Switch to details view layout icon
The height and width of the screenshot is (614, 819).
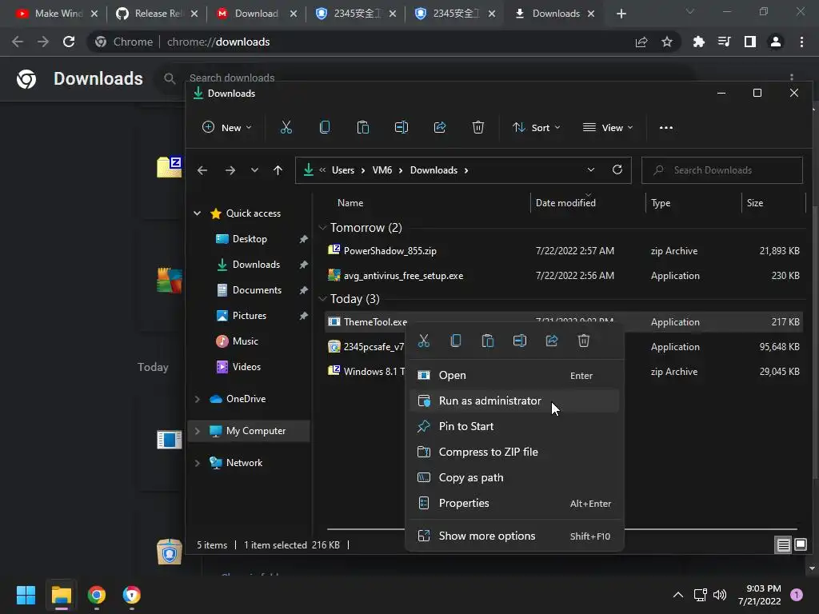click(x=784, y=545)
